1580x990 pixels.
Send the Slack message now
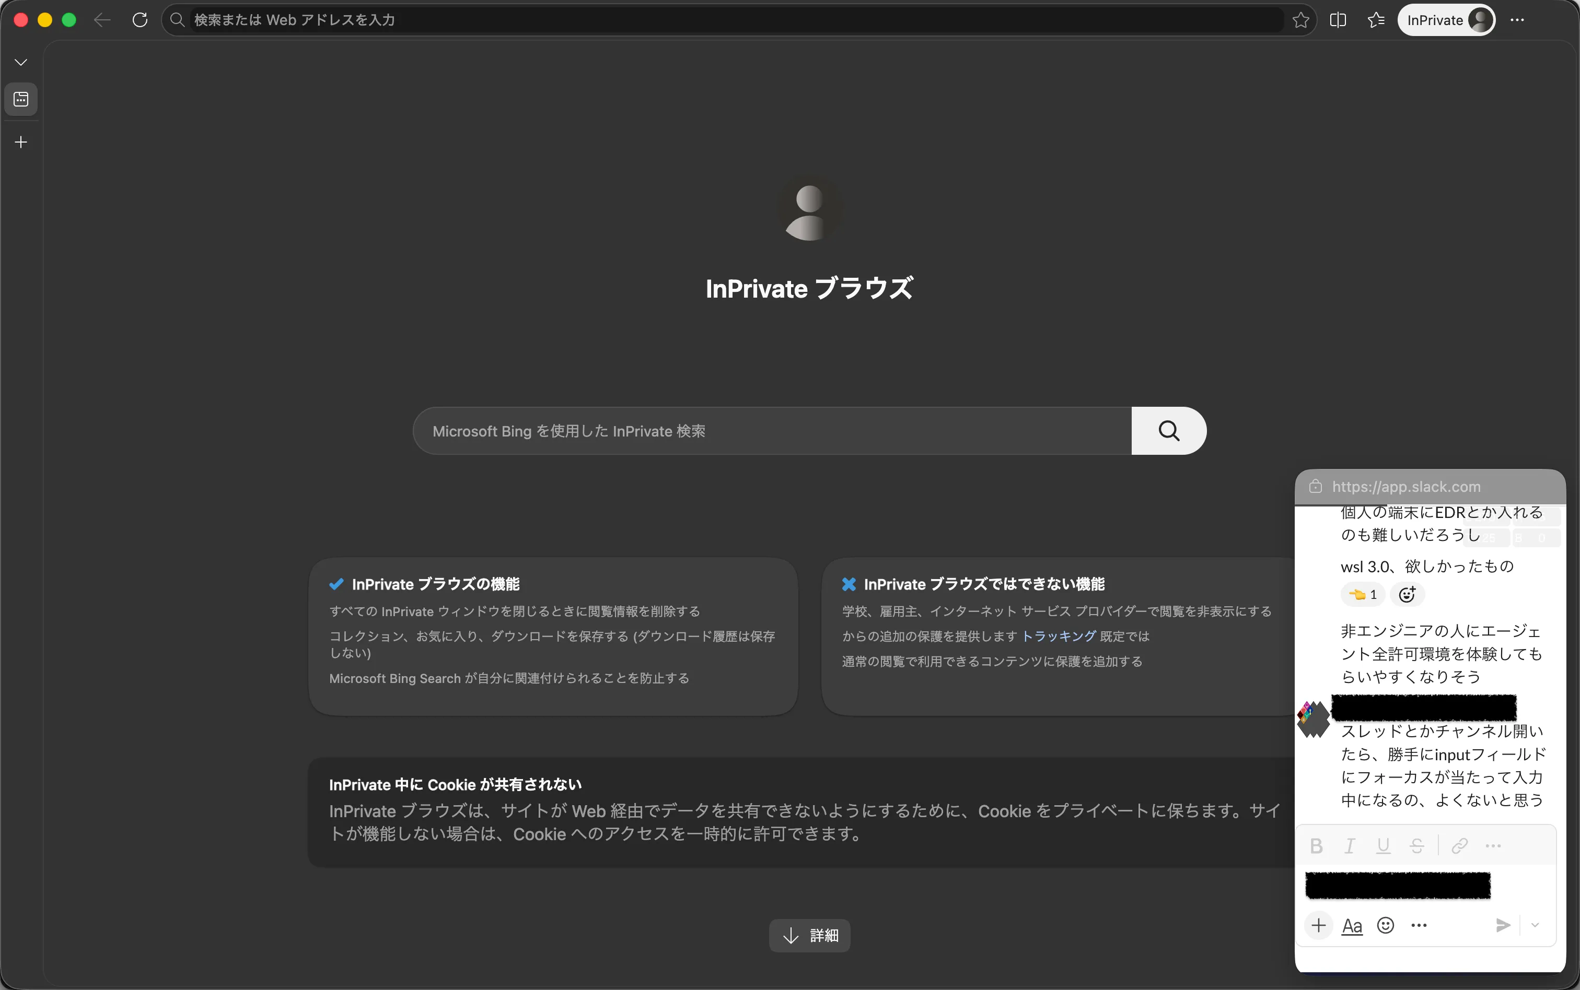click(x=1503, y=925)
